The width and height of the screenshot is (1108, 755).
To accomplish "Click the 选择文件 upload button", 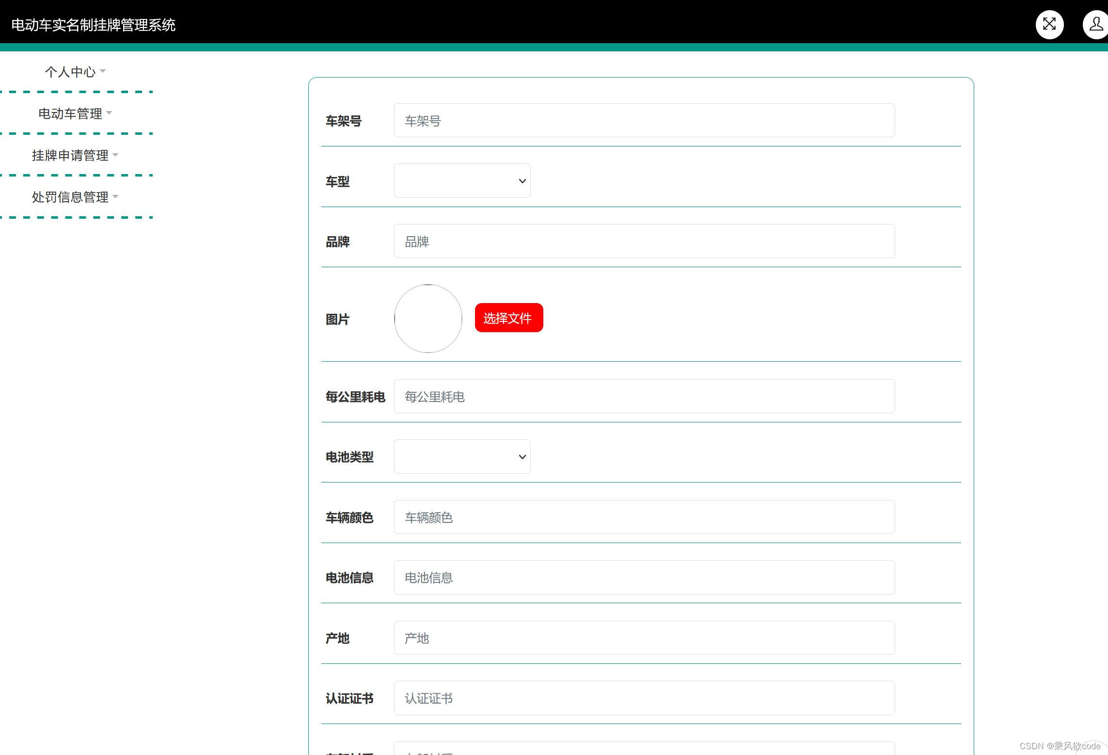I will [x=508, y=318].
